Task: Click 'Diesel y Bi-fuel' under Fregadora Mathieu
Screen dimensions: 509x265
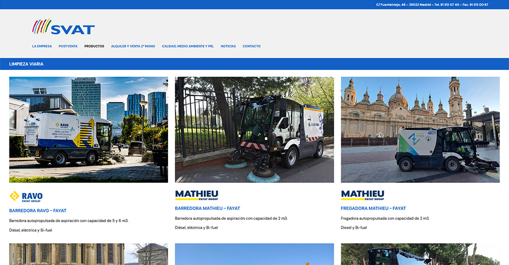Action: [354, 228]
